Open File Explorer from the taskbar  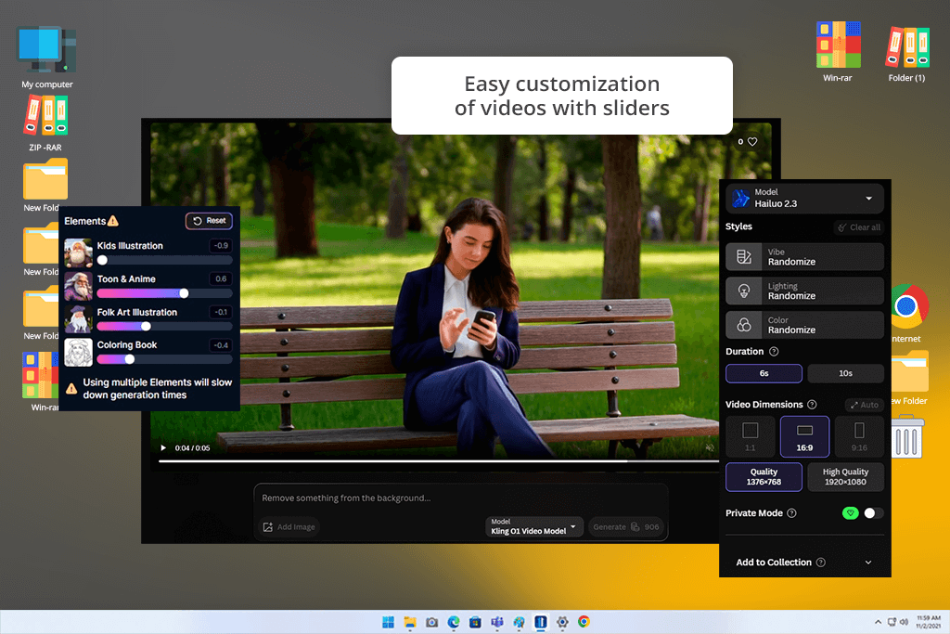tap(410, 622)
